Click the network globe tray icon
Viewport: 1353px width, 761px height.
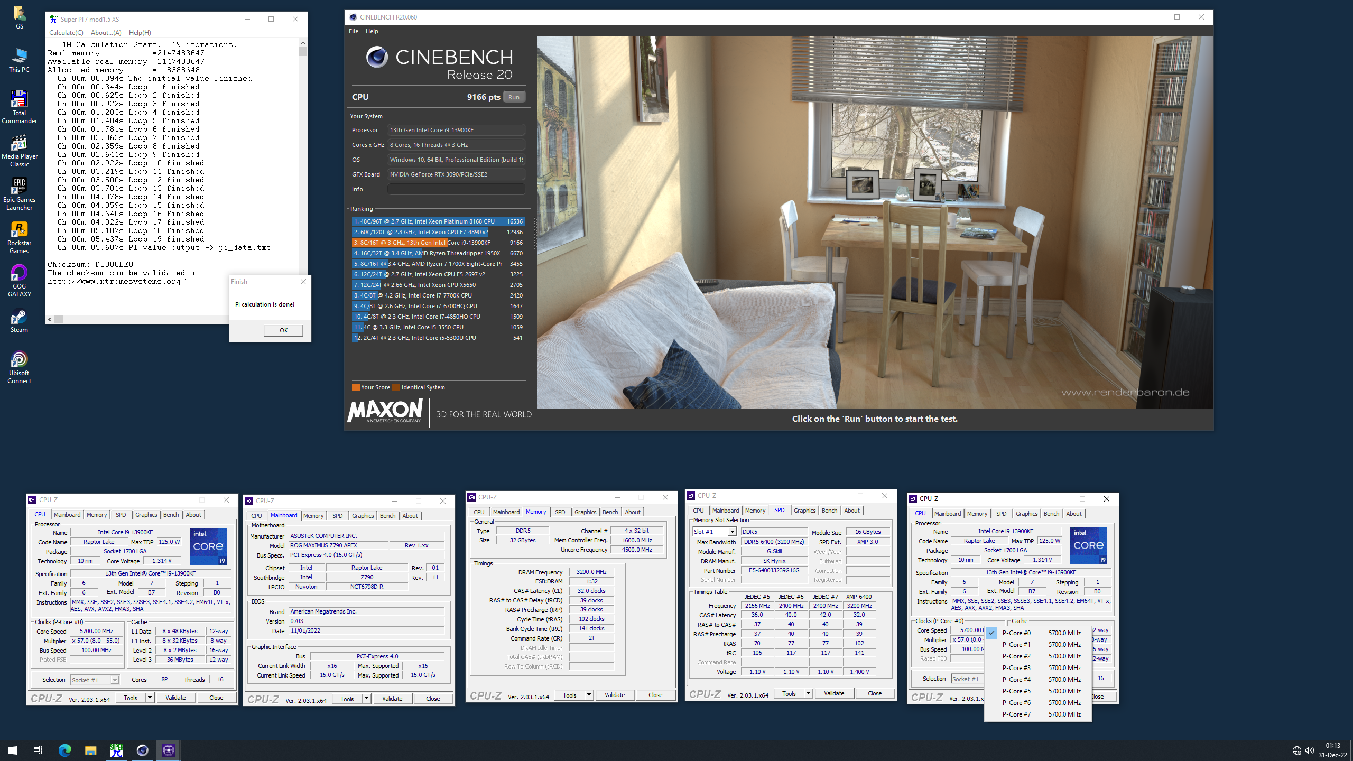pyautogui.click(x=1296, y=750)
